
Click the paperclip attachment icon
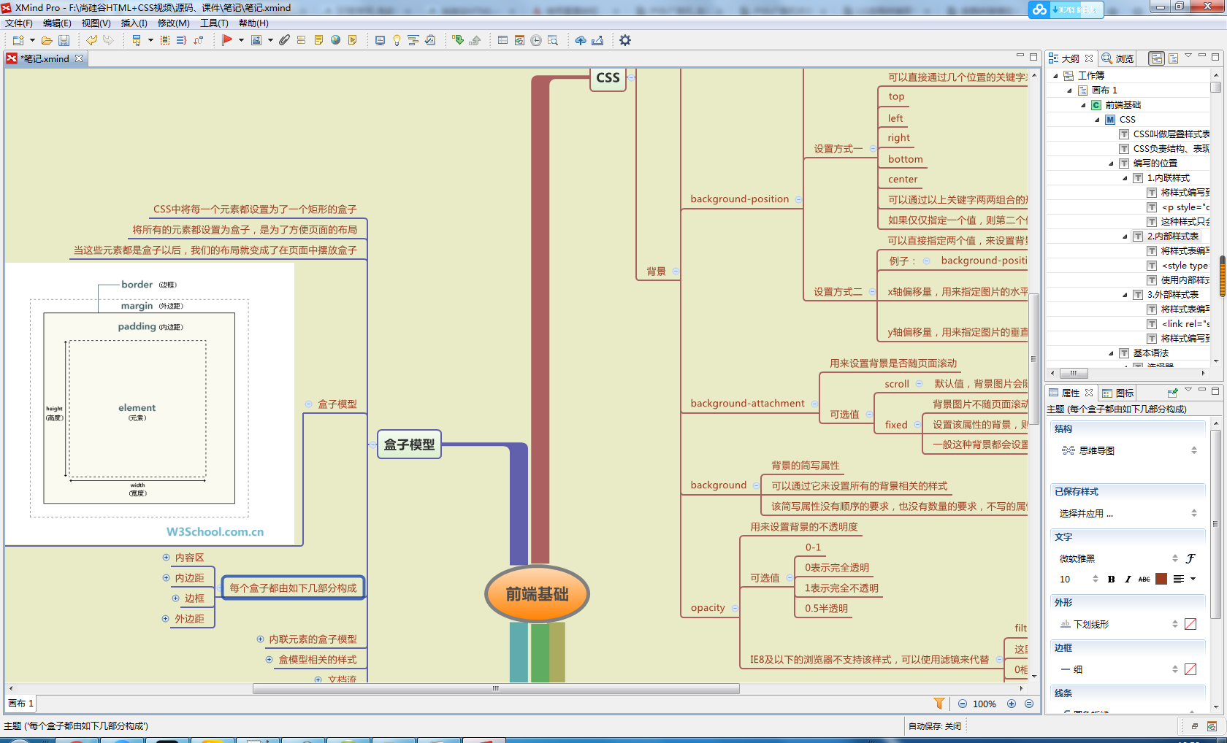[x=284, y=40]
